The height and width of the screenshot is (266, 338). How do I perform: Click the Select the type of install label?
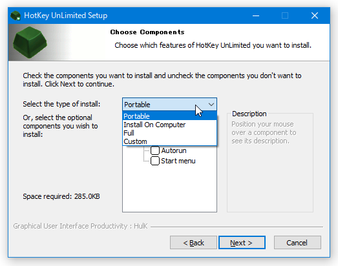pyautogui.click(x=61, y=104)
